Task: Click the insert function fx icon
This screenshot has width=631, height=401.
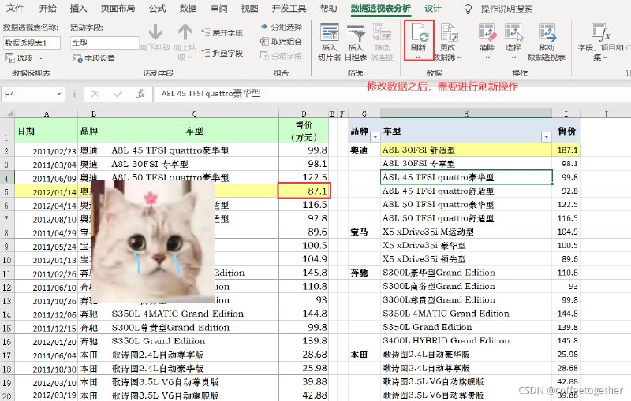Action: (x=140, y=94)
